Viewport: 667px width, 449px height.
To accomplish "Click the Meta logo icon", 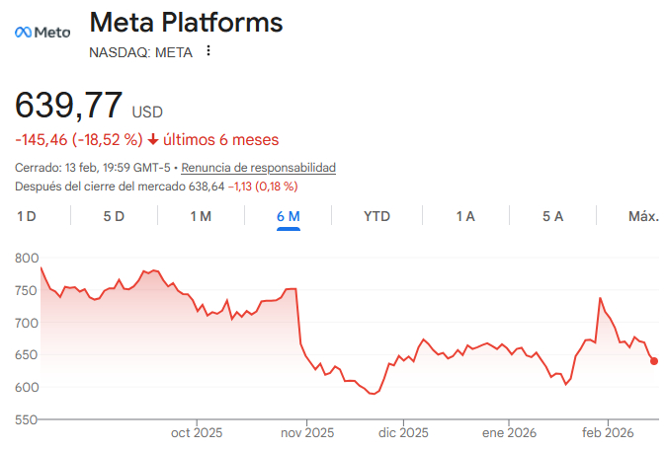I will pyautogui.click(x=42, y=33).
